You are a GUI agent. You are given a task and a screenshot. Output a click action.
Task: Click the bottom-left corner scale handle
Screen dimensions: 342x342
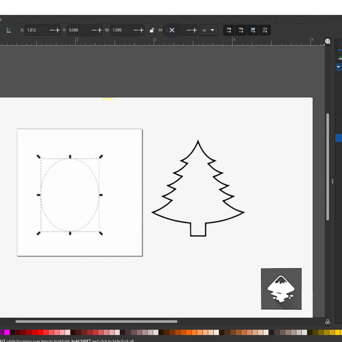pos(39,234)
